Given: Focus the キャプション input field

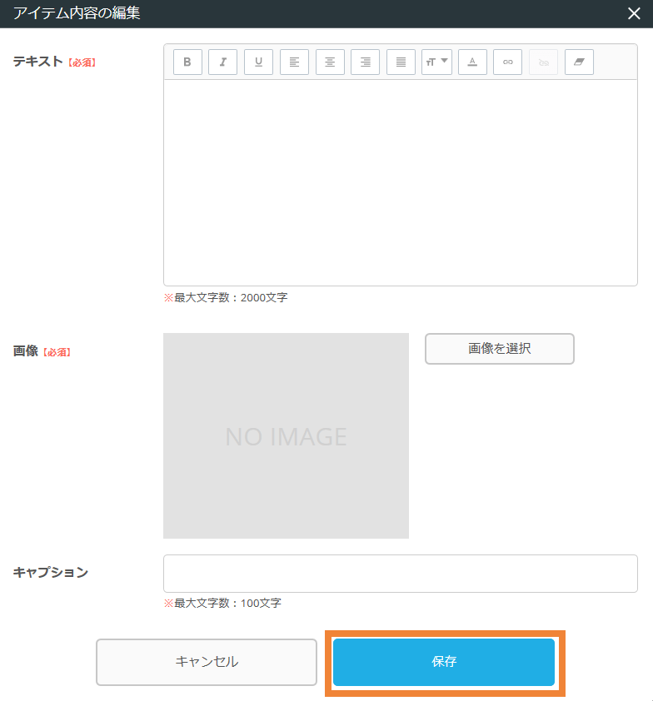Looking at the screenshot, I should 401,574.
